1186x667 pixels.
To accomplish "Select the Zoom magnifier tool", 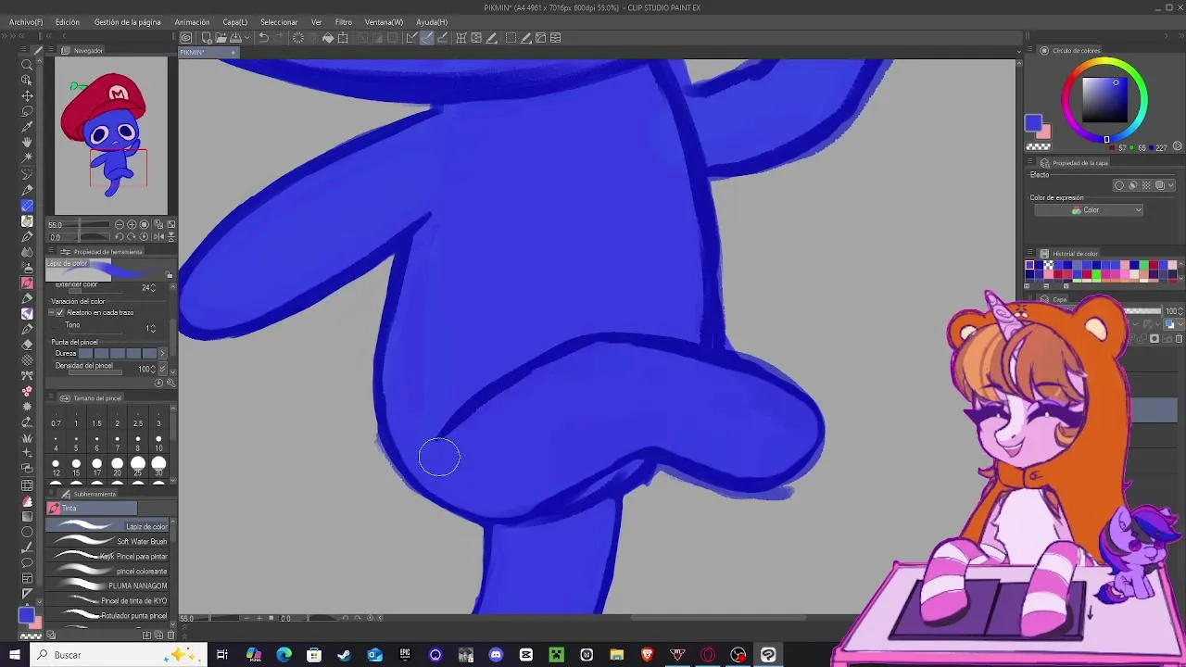I will [27, 65].
